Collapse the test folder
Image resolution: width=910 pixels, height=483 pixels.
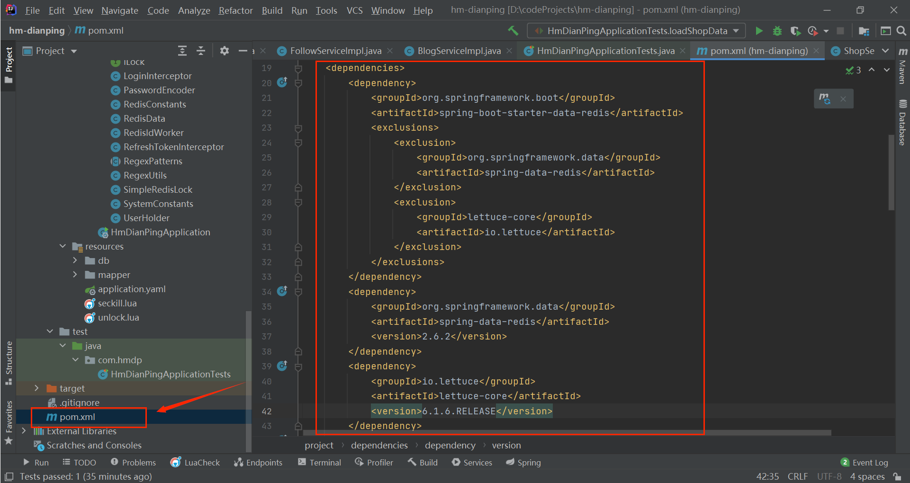(50, 331)
